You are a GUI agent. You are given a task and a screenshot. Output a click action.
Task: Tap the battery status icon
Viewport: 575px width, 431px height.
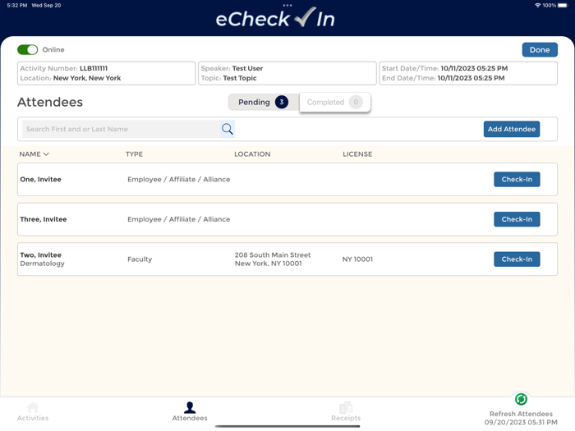tap(563, 5)
